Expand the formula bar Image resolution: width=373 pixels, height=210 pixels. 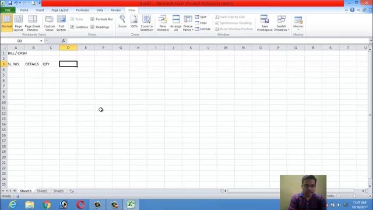coord(371,41)
